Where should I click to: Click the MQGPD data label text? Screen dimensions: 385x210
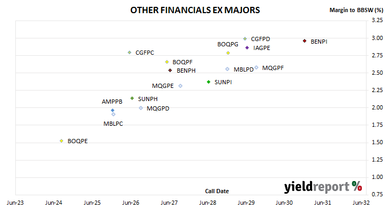coord(158,108)
